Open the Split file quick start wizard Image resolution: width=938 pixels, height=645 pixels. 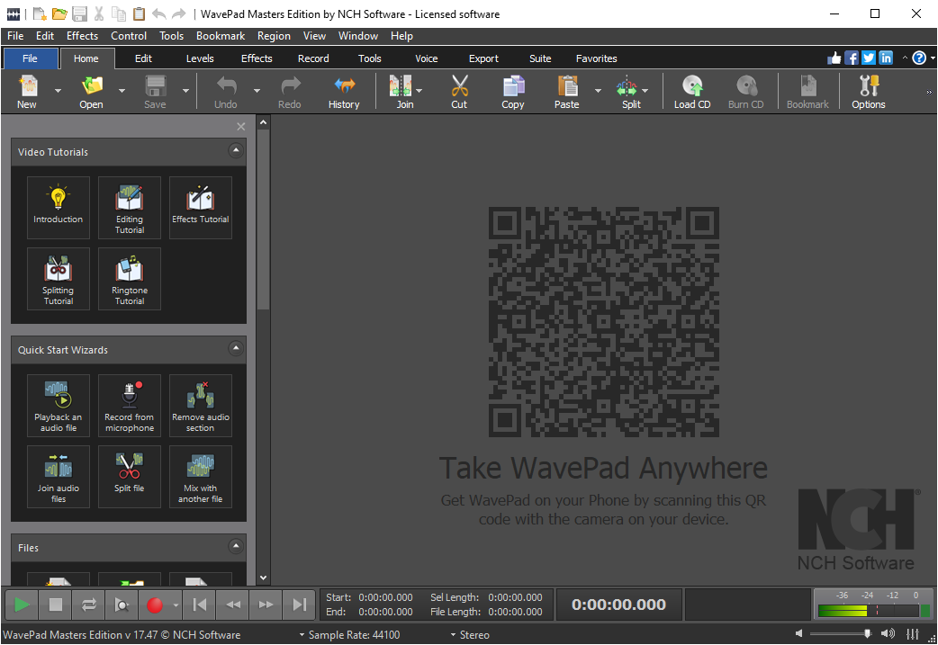[129, 477]
